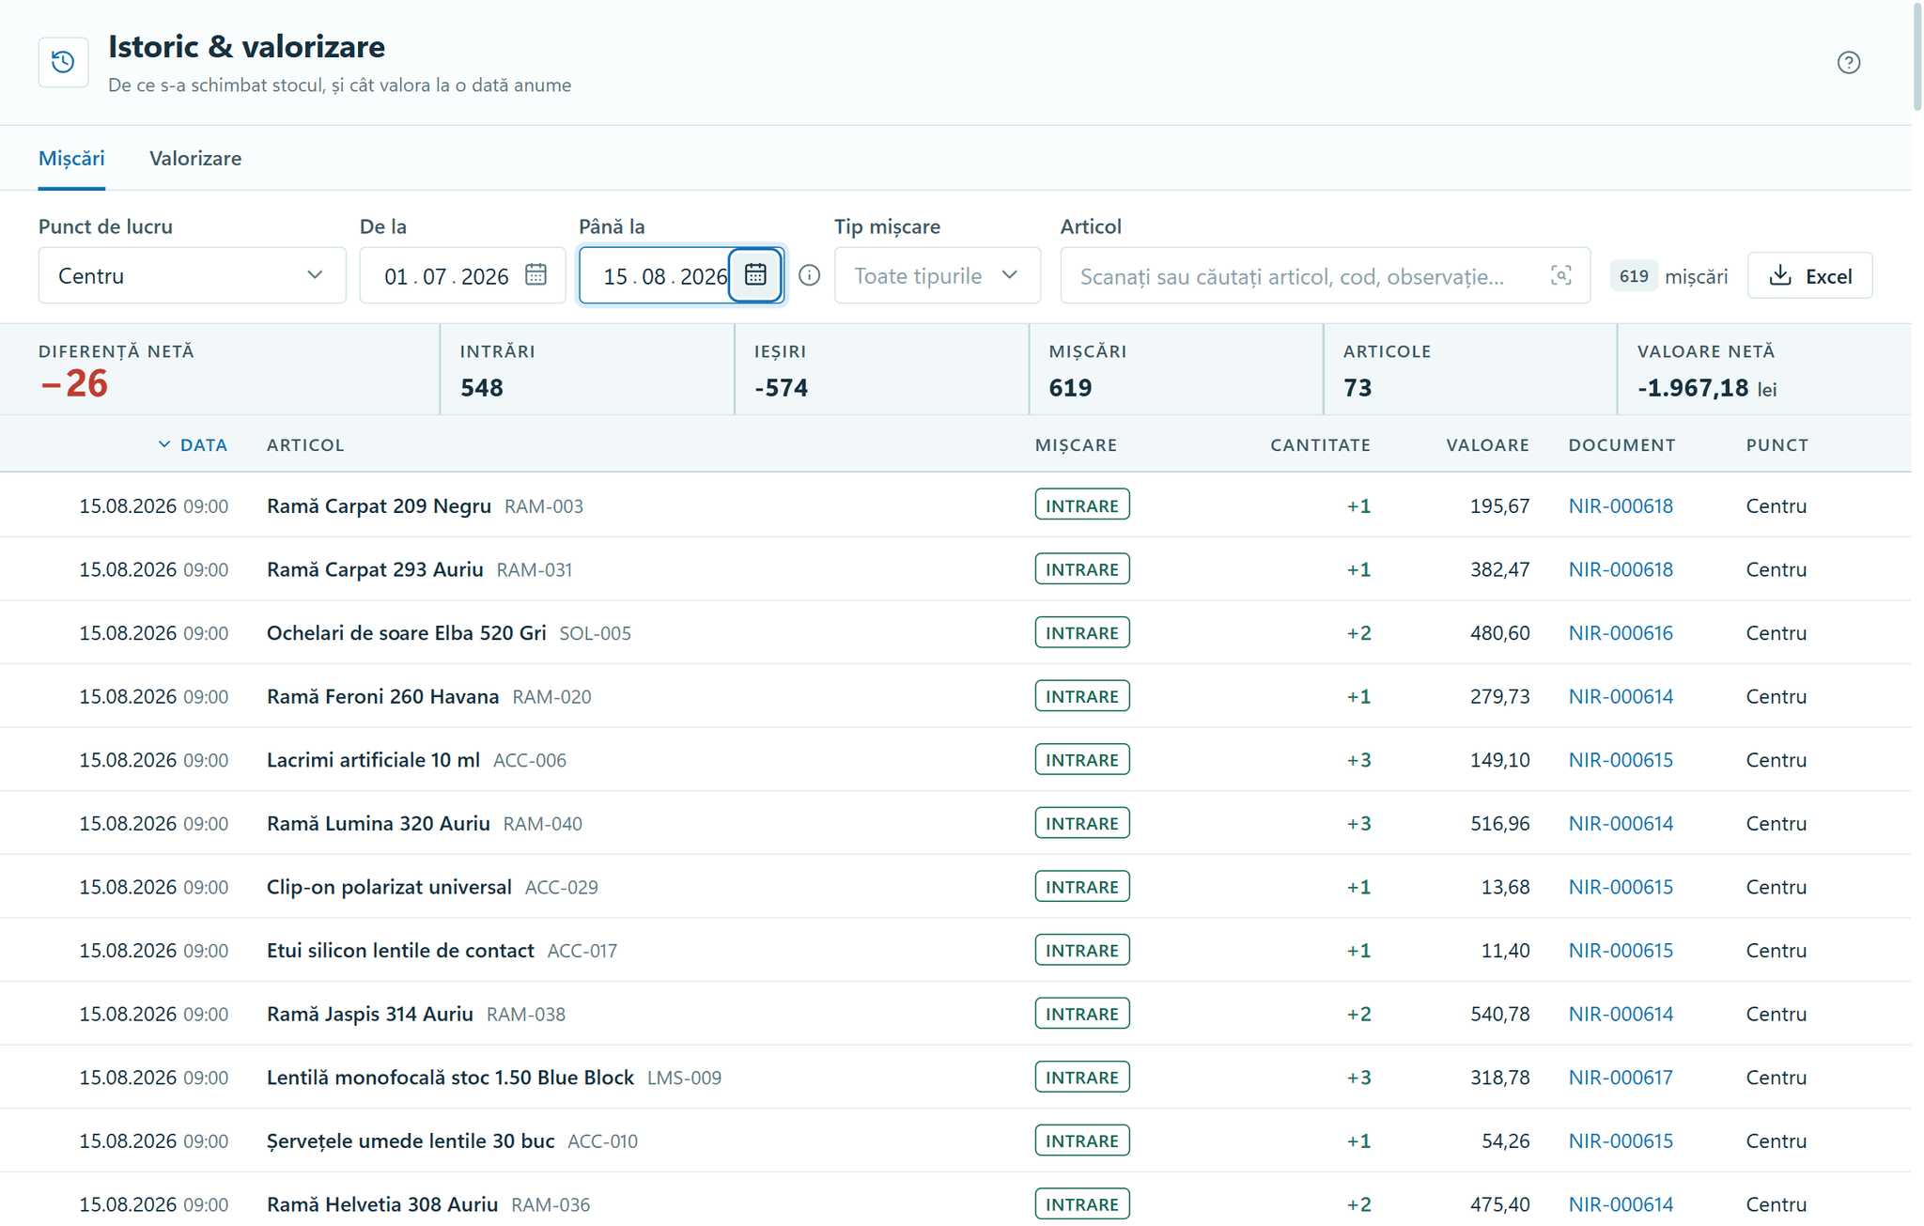Open Tip mișcare dropdown Toate tipurile
This screenshot has width=1924, height=1226.
coord(937,275)
